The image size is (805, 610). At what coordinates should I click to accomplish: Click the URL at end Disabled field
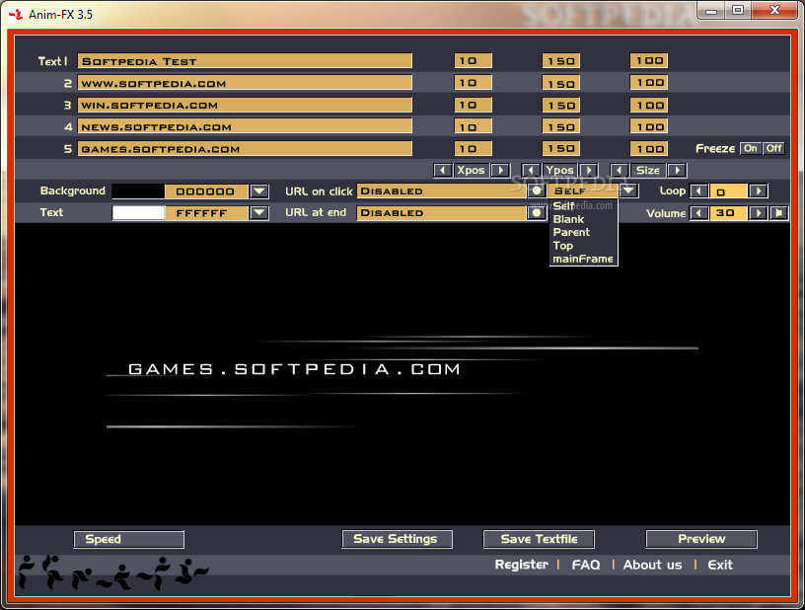(442, 212)
